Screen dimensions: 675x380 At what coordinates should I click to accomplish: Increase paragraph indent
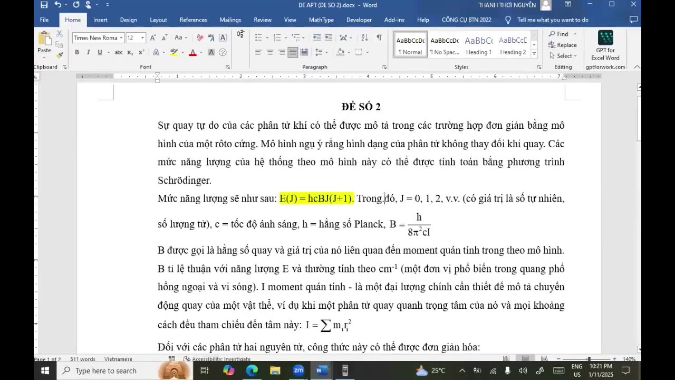point(329,37)
